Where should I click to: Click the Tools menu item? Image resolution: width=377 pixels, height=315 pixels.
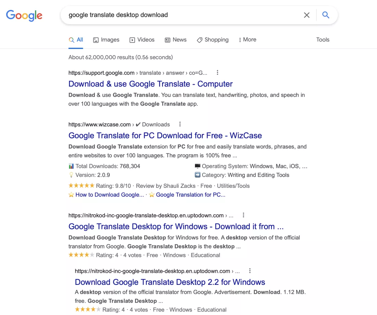[x=323, y=40]
